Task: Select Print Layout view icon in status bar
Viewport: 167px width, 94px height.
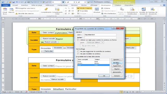Action: tap(121, 92)
